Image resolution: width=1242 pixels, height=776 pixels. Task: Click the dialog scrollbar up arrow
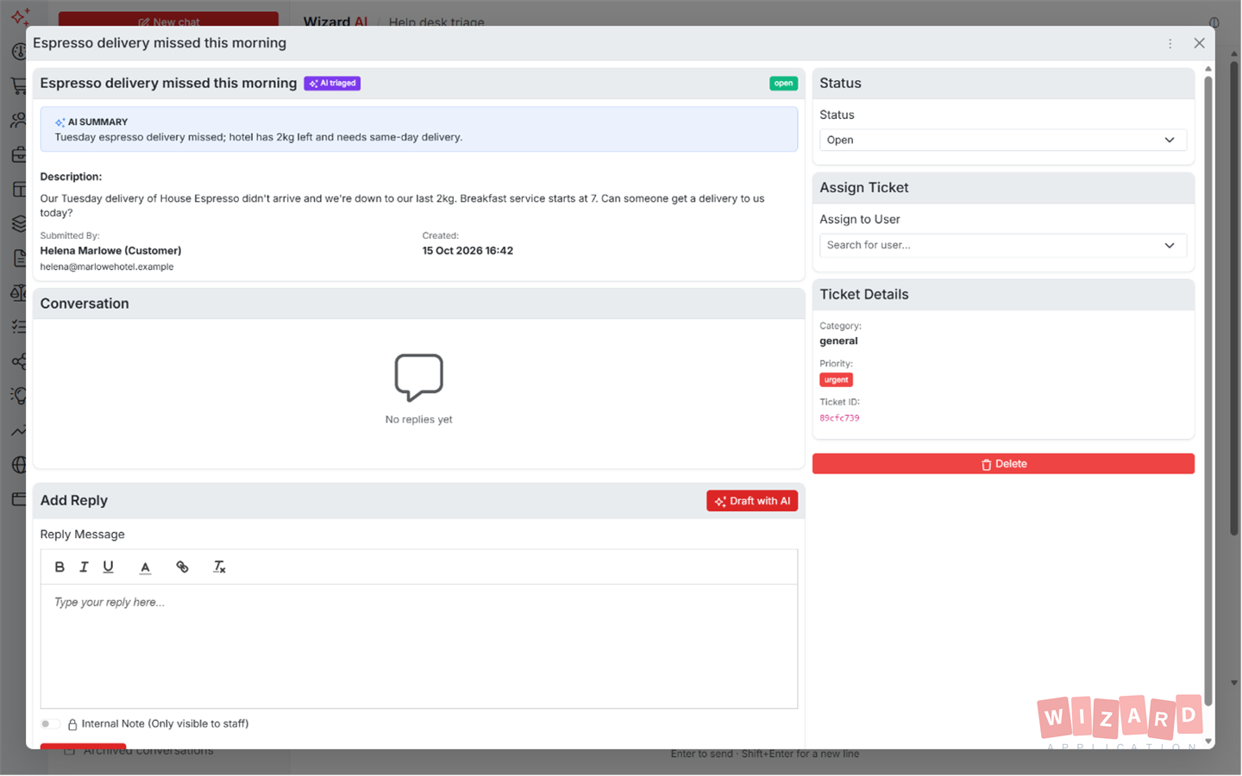(x=1208, y=69)
